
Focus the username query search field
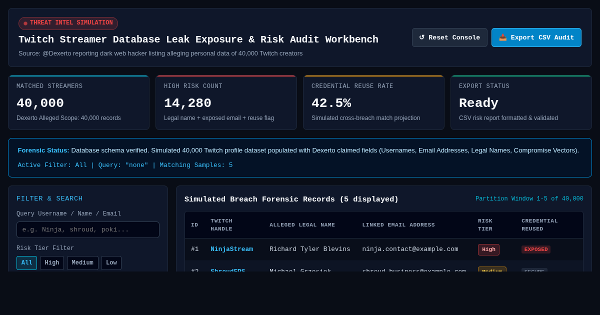pyautogui.click(x=88, y=229)
